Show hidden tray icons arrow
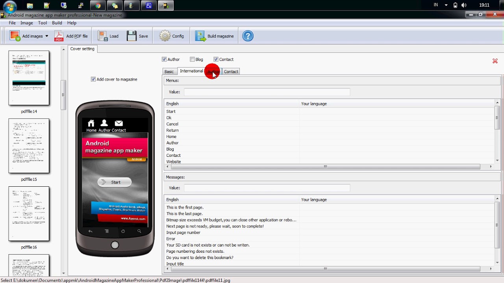This screenshot has height=283, width=504. (x=446, y=5)
